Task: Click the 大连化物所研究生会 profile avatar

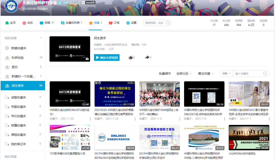Action: (11, 6)
